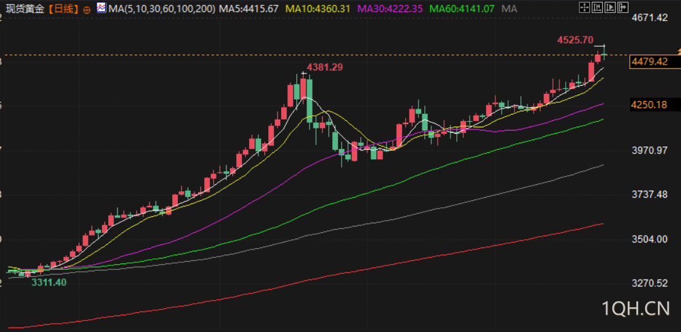Click the 3504.00 price axis label
681x332 pixels.
pyautogui.click(x=650, y=239)
